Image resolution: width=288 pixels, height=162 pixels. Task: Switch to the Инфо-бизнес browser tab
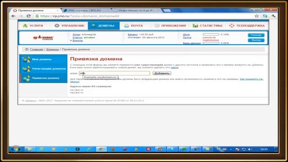(x=136, y=10)
